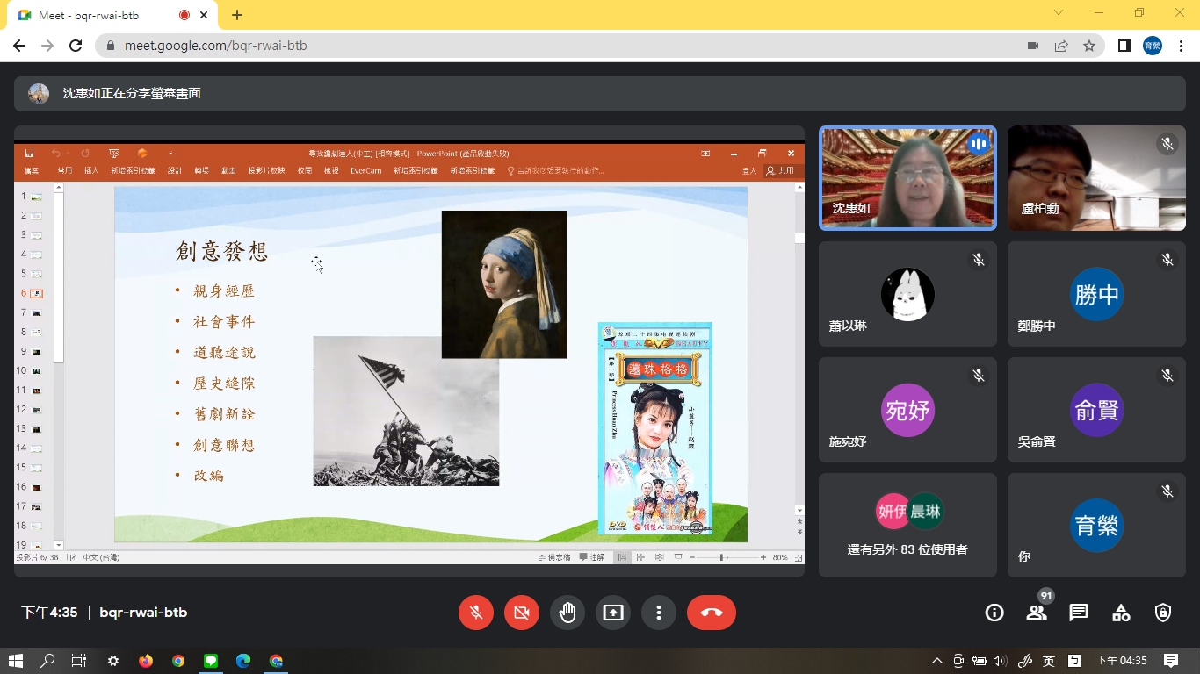The width and height of the screenshot is (1200, 674).
Task: Select slide 10 thumbnail
Action: coord(37,370)
